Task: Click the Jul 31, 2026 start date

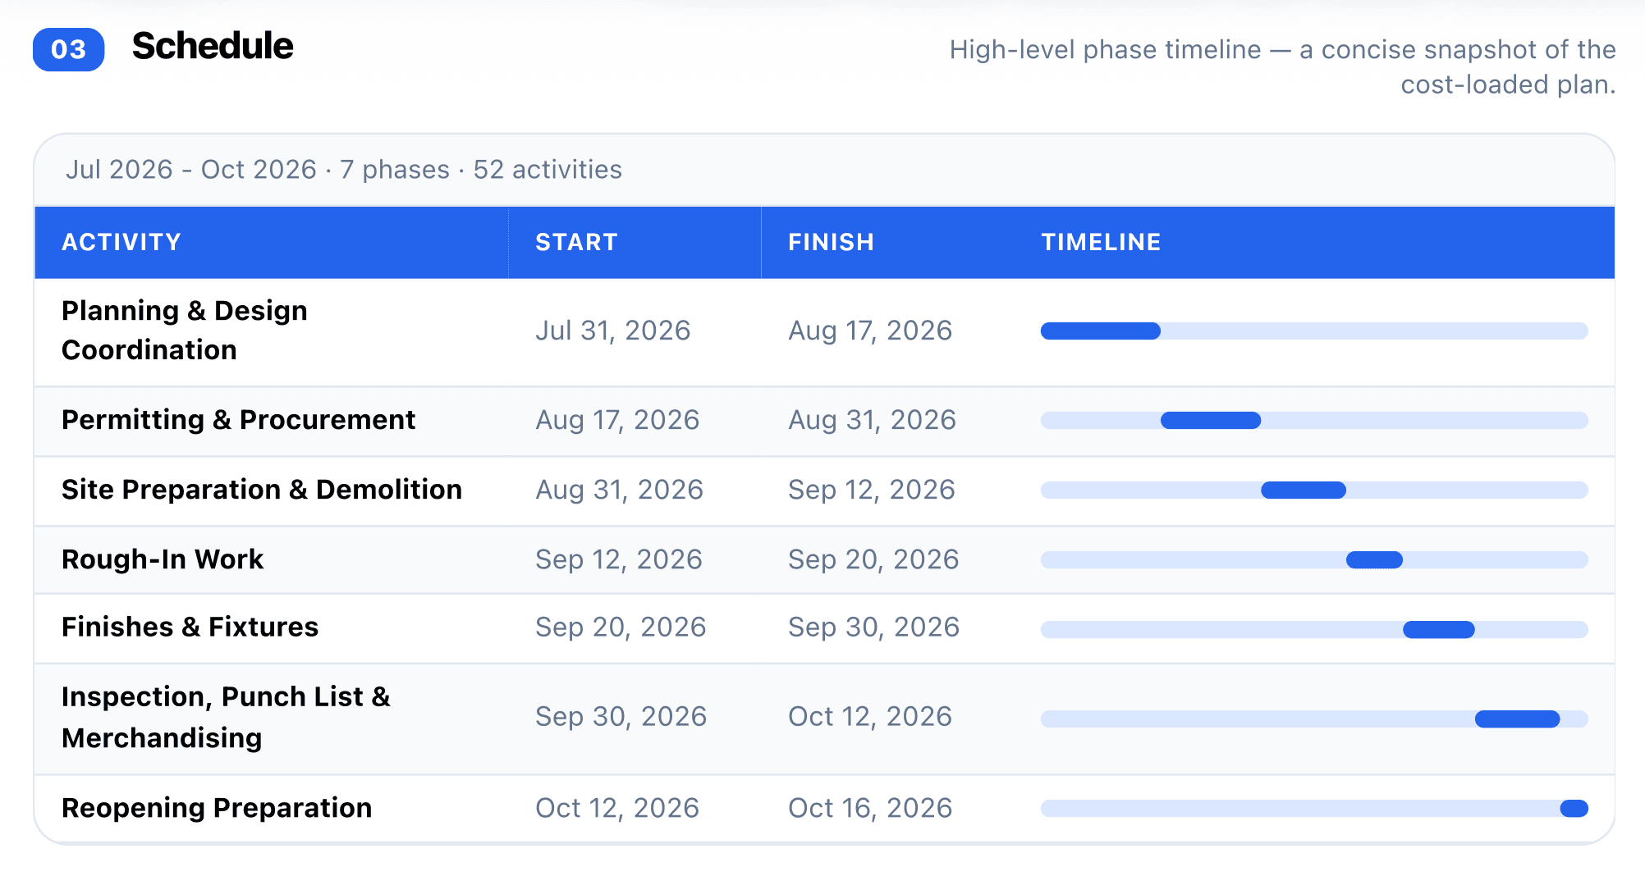Action: click(612, 331)
